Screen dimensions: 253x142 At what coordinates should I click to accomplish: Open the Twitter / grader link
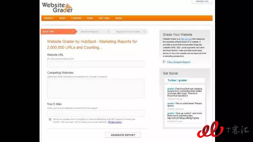coord(177,80)
